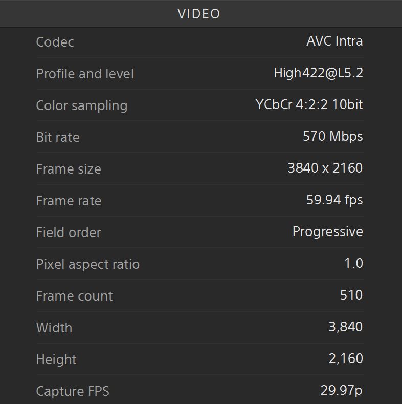Click the Frame size label

pyautogui.click(x=69, y=169)
